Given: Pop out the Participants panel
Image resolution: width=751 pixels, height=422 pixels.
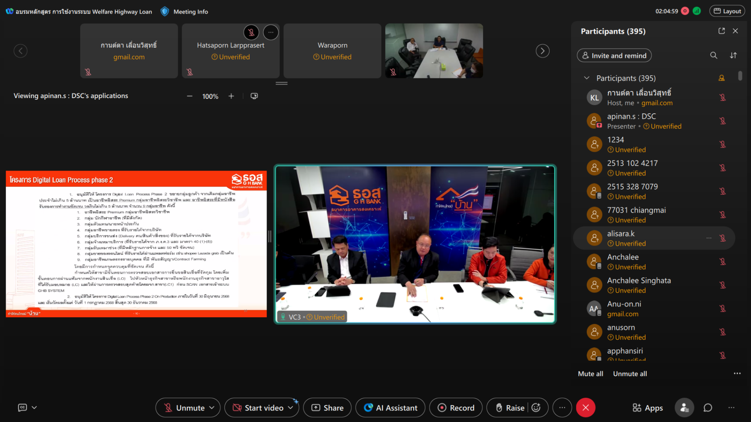Looking at the screenshot, I should [721, 31].
